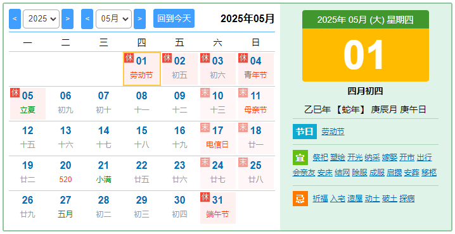Viewport: 455px width, 234px height.
Task: Open the 探病 link
Action: coord(407,199)
